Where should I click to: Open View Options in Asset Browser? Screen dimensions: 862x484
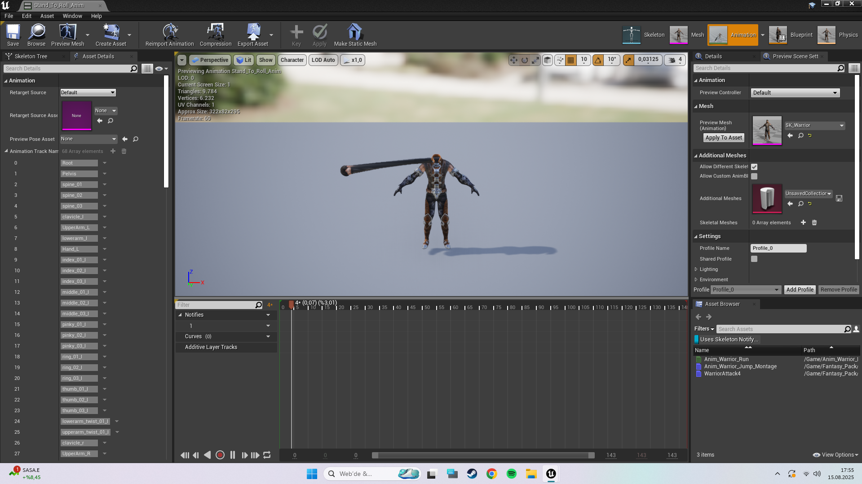click(835, 455)
